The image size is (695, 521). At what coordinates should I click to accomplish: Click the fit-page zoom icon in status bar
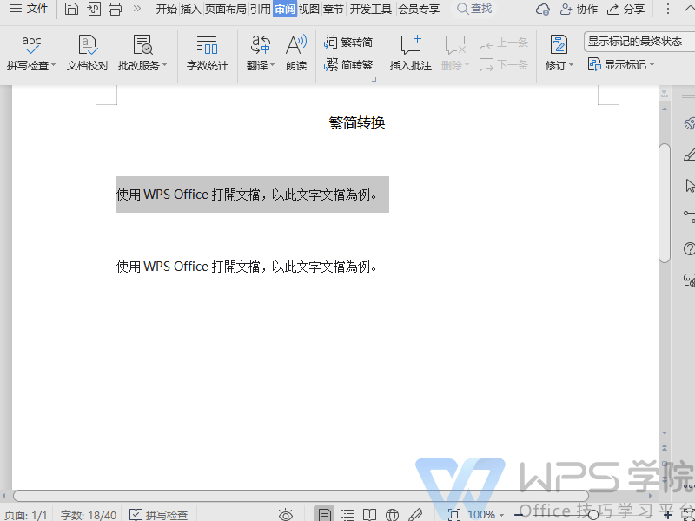click(454, 514)
